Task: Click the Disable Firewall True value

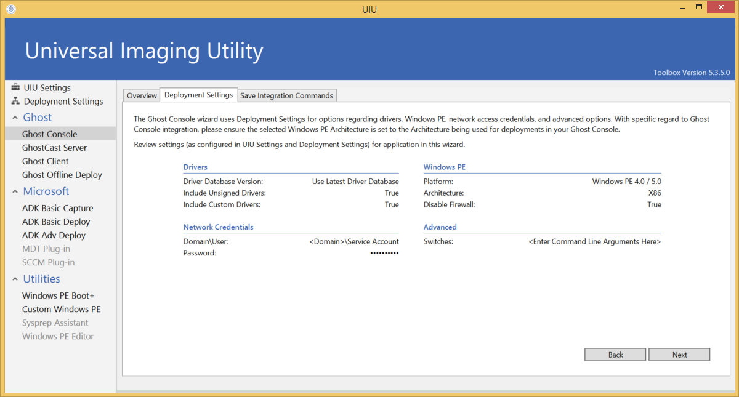Action: (654, 204)
